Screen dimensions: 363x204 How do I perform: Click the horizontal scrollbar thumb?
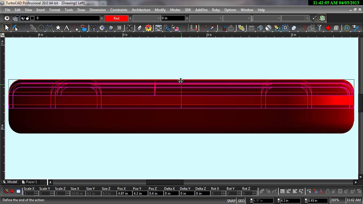(x=165, y=182)
